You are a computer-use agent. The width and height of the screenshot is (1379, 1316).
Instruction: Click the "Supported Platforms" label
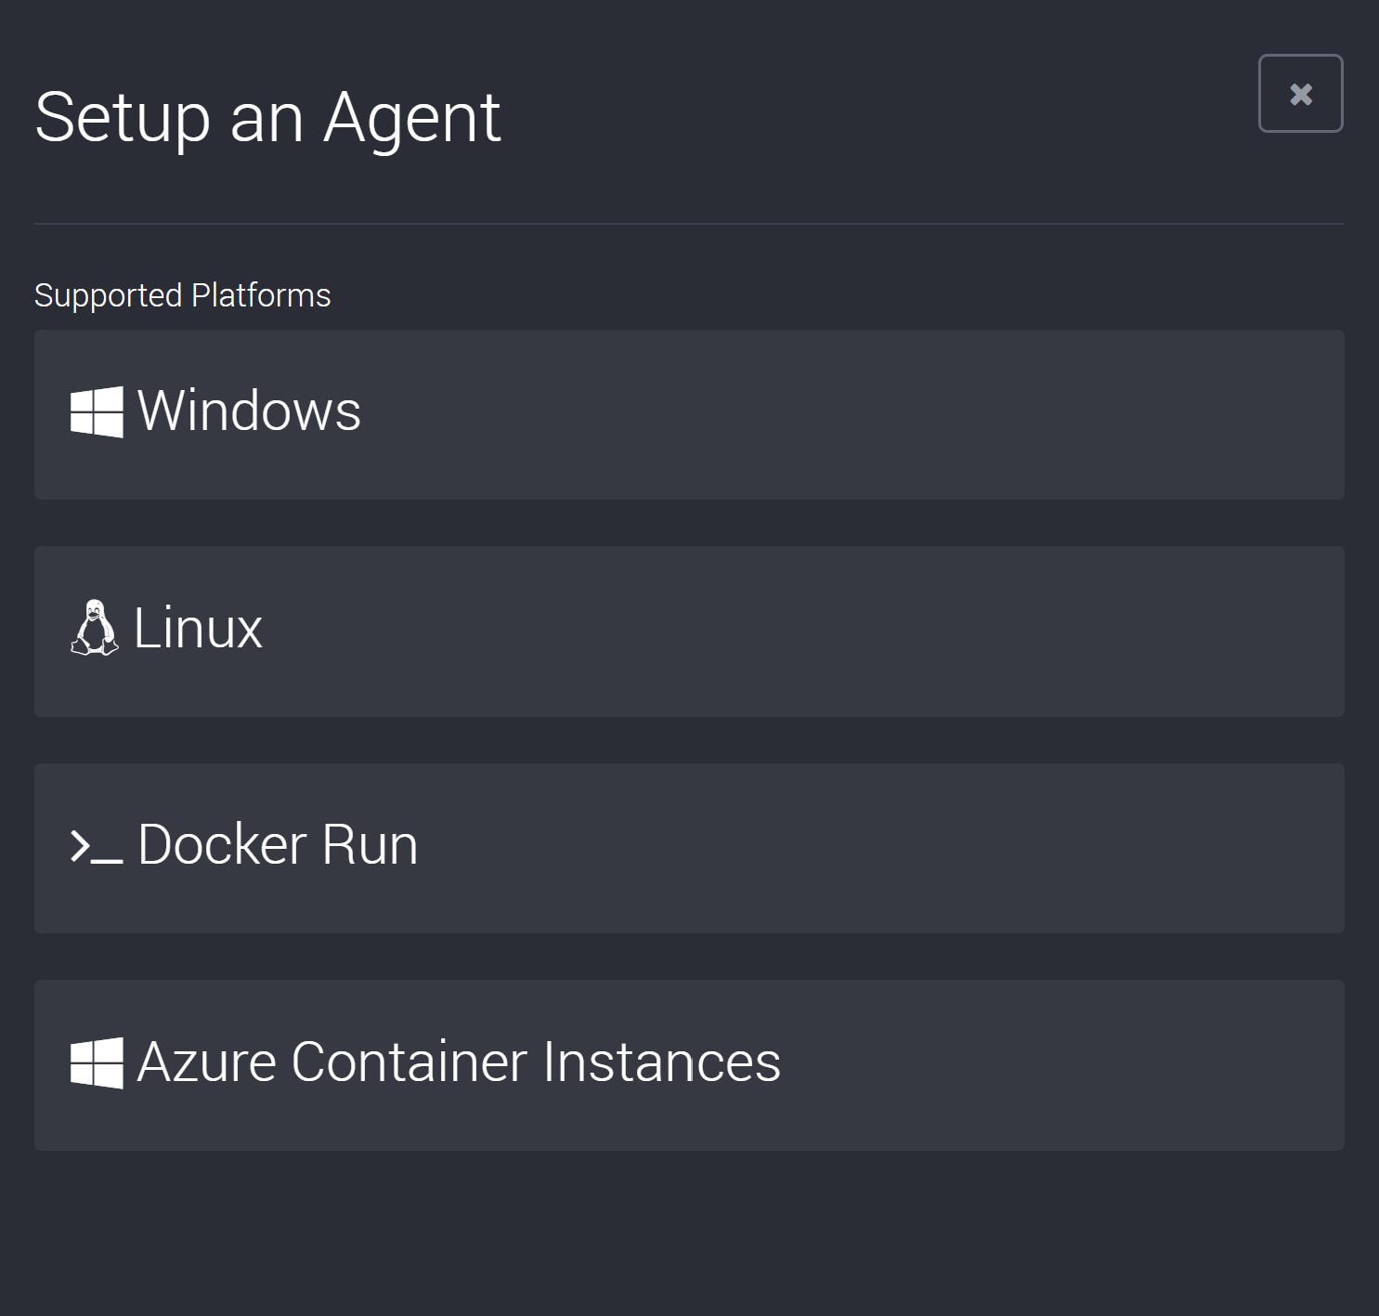[x=183, y=295]
